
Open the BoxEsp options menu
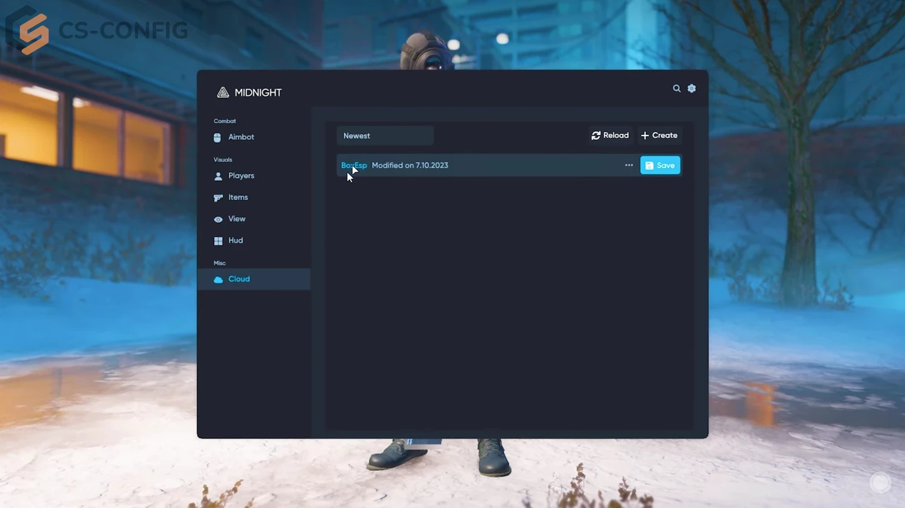[x=629, y=165]
